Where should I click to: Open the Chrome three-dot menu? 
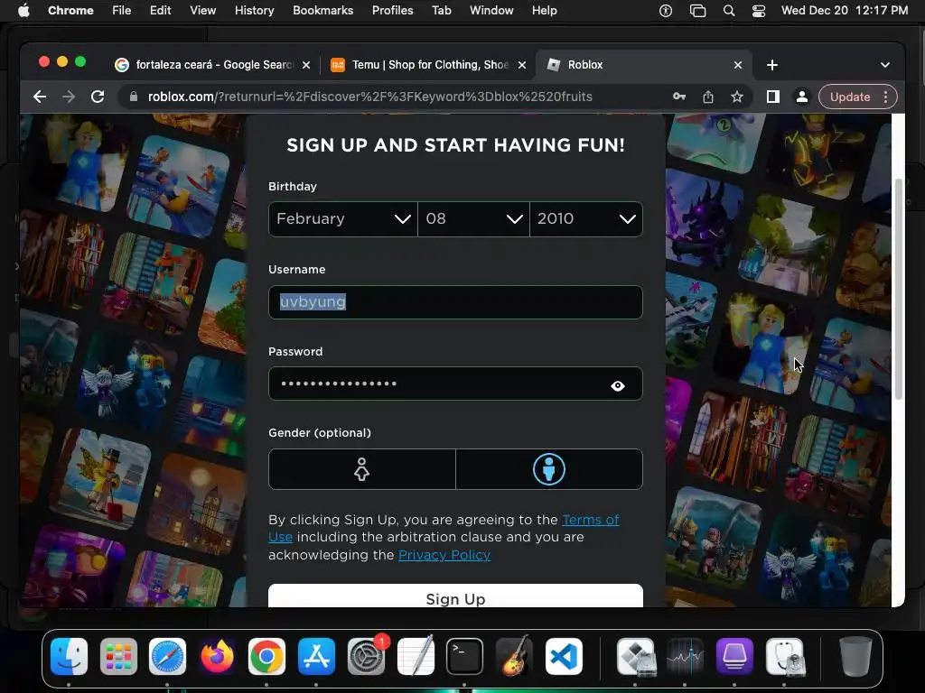pyautogui.click(x=885, y=97)
